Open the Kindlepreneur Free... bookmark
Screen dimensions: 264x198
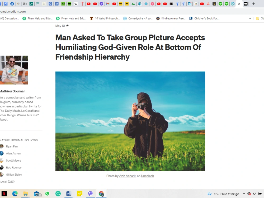171,18
